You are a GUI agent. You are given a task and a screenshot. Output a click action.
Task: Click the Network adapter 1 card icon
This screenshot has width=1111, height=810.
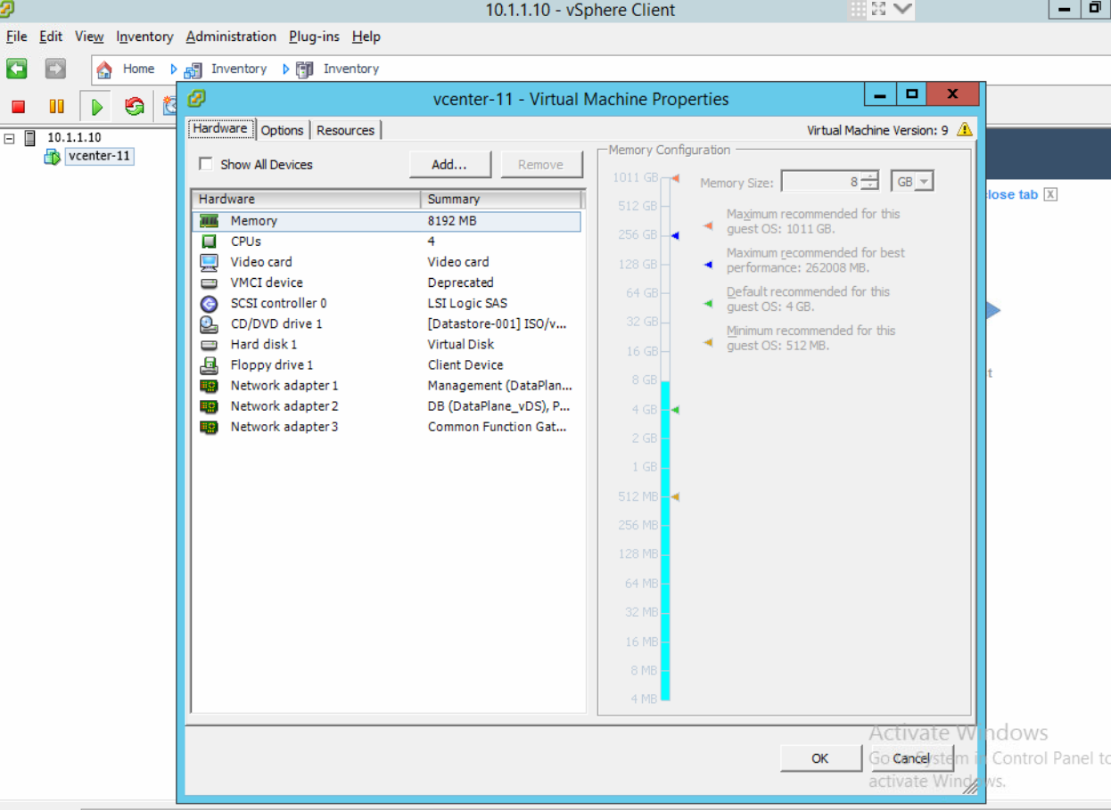[209, 386]
